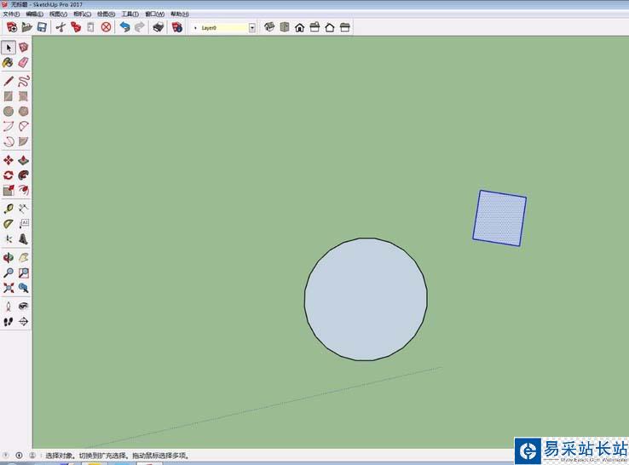Switch to Top view

tap(285, 27)
